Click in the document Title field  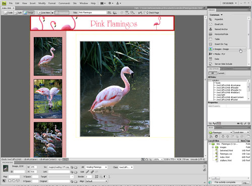pyautogui.click(x=92, y=13)
